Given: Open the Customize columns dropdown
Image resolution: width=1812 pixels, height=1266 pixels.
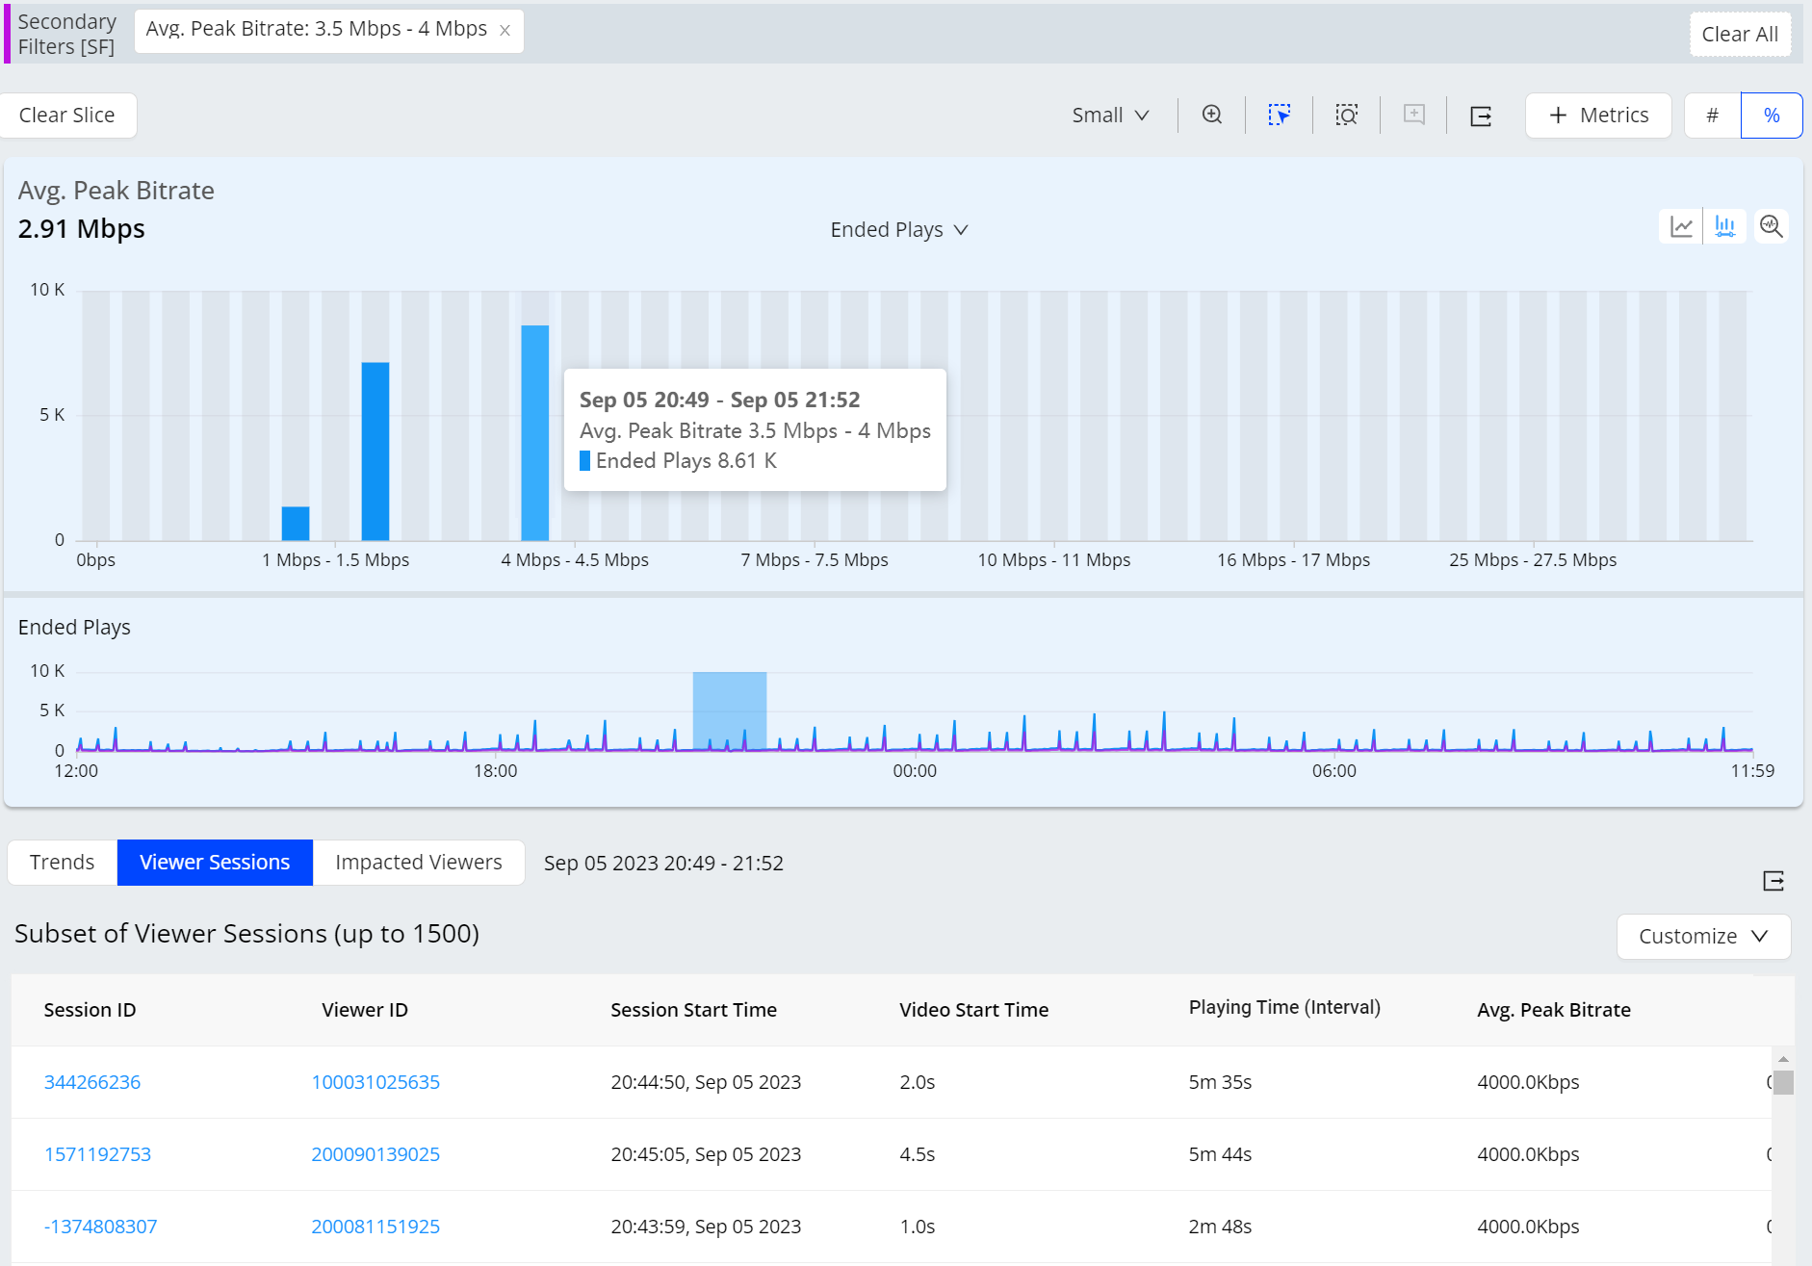Looking at the screenshot, I should pos(1702,937).
